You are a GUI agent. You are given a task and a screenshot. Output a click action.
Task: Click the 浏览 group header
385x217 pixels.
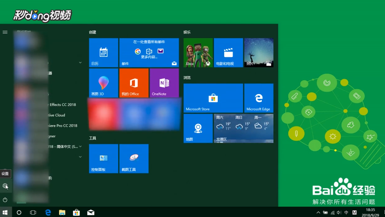tap(187, 78)
